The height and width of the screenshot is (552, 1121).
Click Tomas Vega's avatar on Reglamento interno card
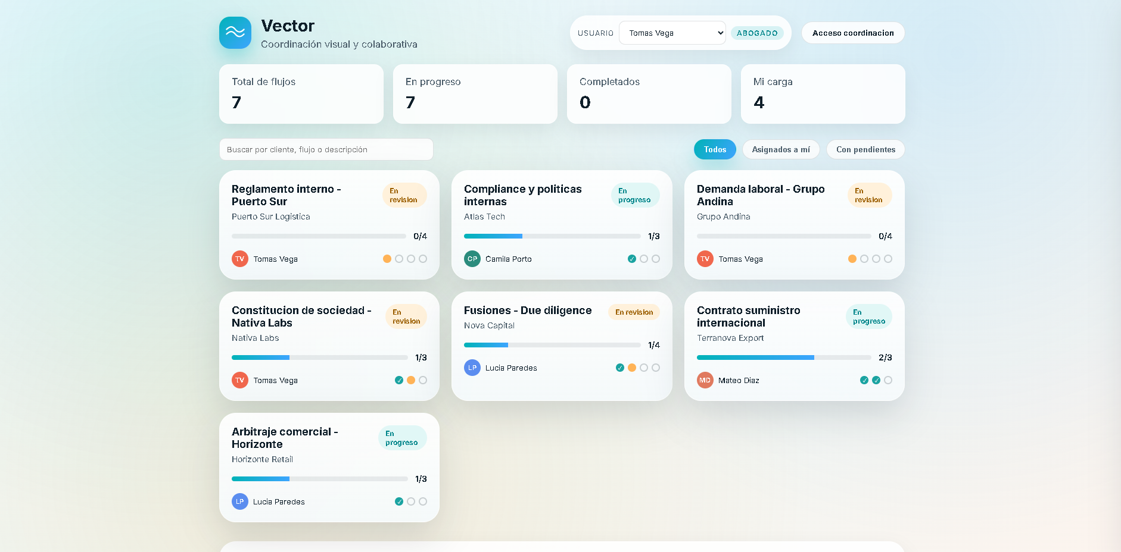tap(239, 259)
